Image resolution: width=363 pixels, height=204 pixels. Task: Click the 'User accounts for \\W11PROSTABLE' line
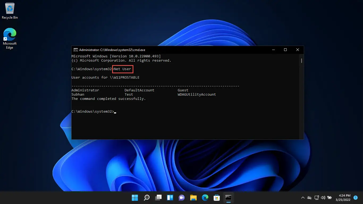[x=105, y=78]
